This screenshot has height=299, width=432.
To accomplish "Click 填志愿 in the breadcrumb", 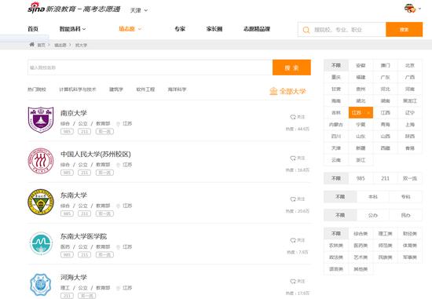I will click(60, 46).
